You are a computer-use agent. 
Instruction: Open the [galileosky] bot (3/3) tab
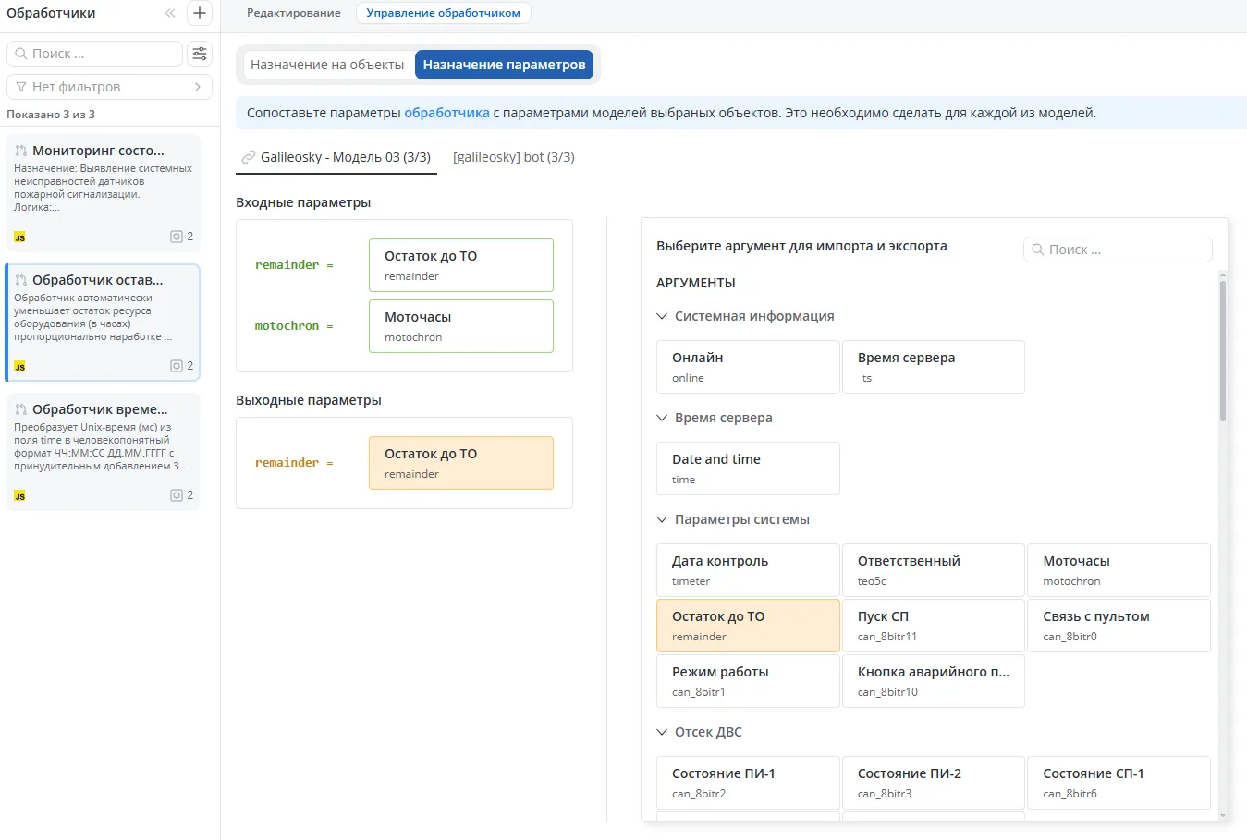(x=512, y=156)
